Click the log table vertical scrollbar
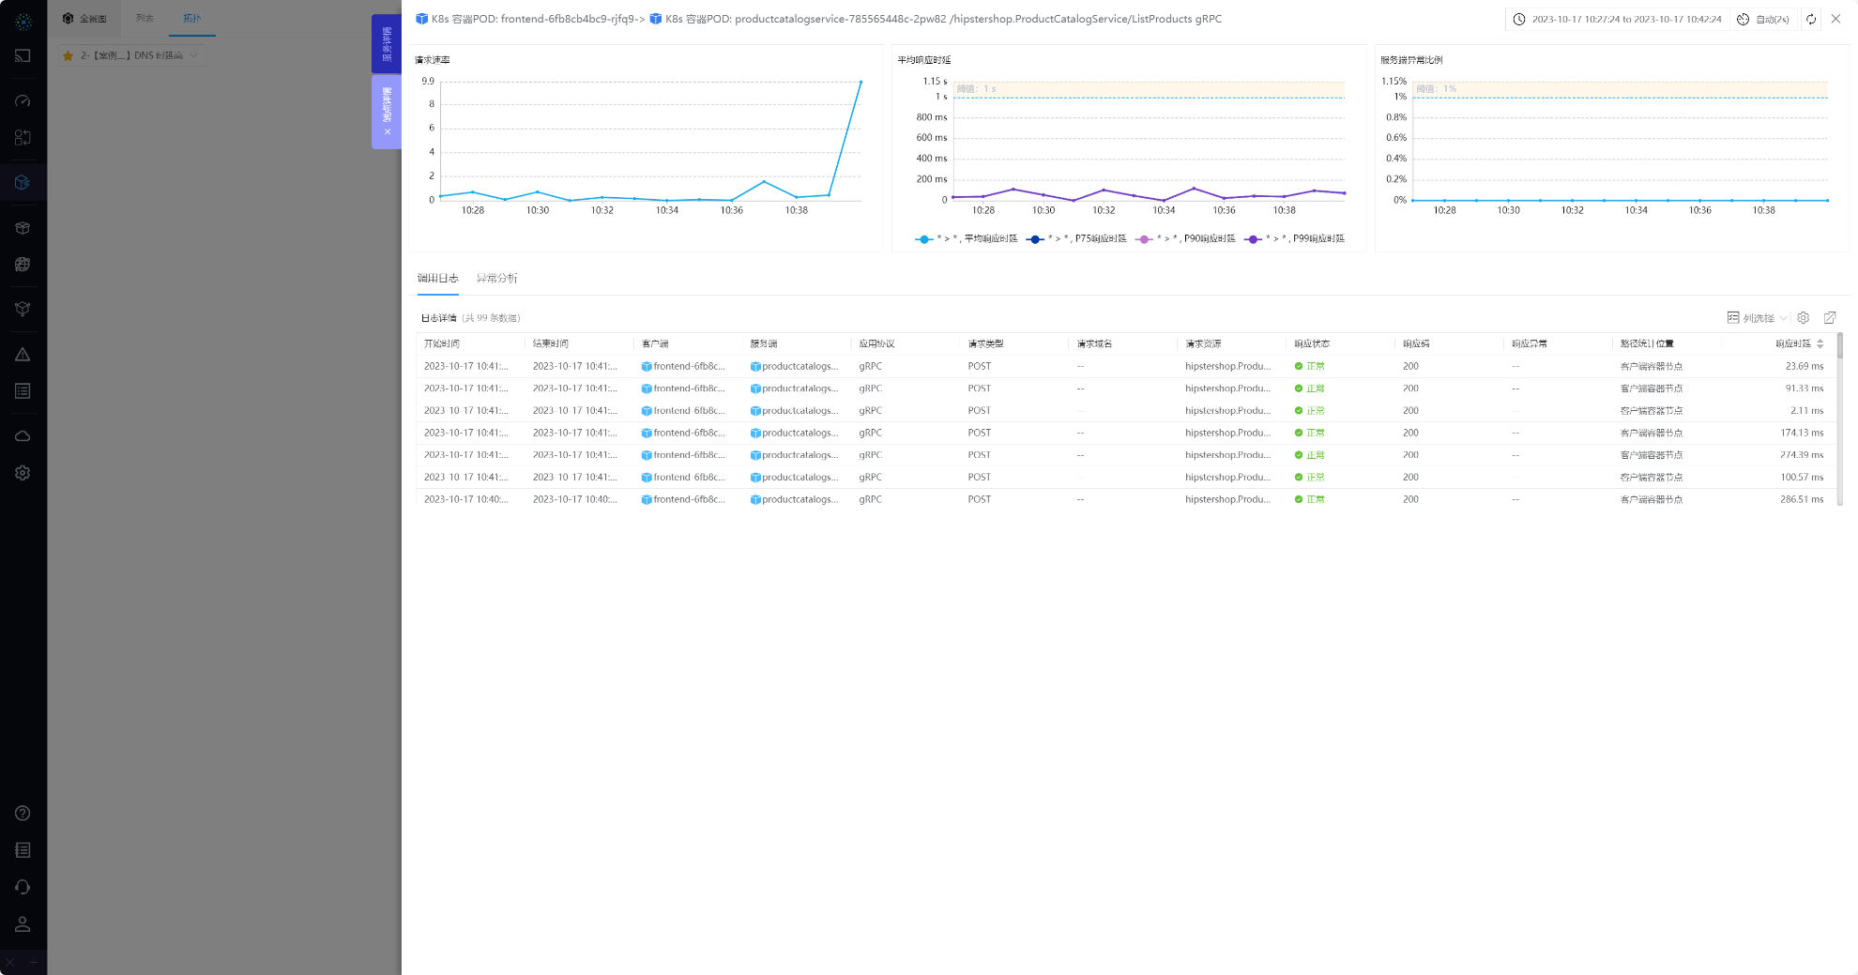The image size is (1858, 975). coord(1839,346)
